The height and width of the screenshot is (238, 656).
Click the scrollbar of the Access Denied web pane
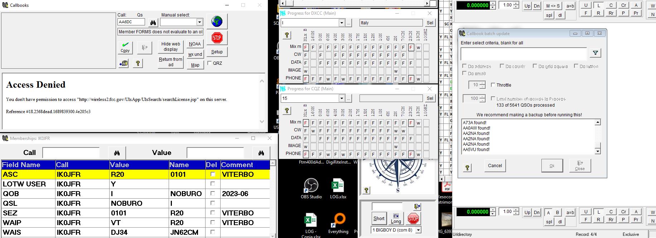(262, 101)
